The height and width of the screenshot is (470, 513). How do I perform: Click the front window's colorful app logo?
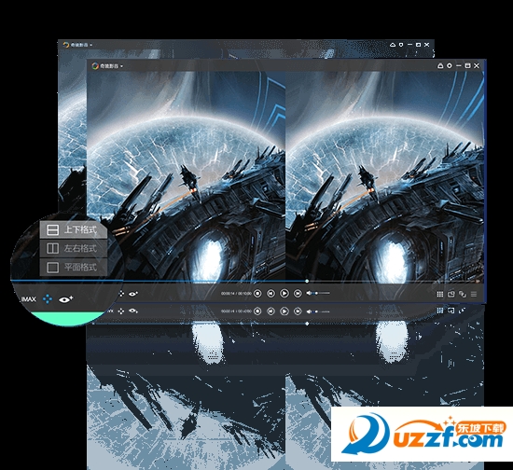click(95, 66)
